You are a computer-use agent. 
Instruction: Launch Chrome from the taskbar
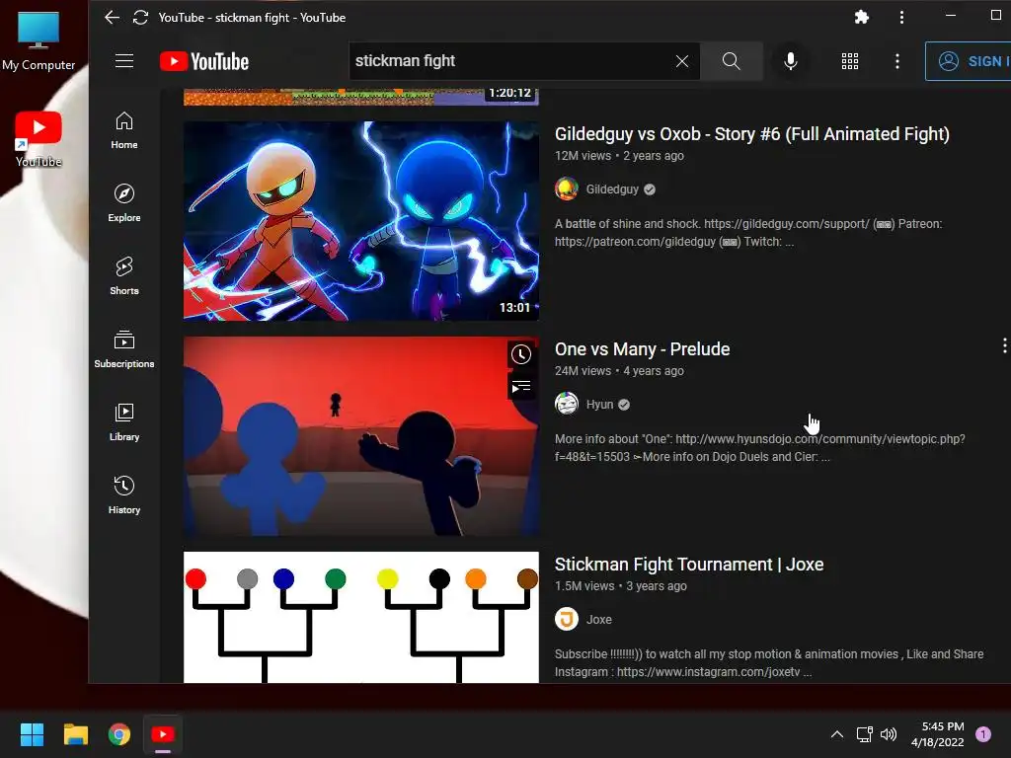(119, 734)
